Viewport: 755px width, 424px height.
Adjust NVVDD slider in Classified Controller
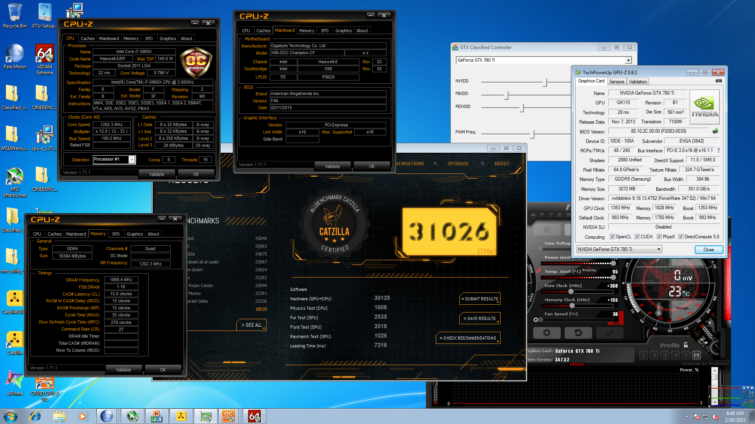click(545, 82)
